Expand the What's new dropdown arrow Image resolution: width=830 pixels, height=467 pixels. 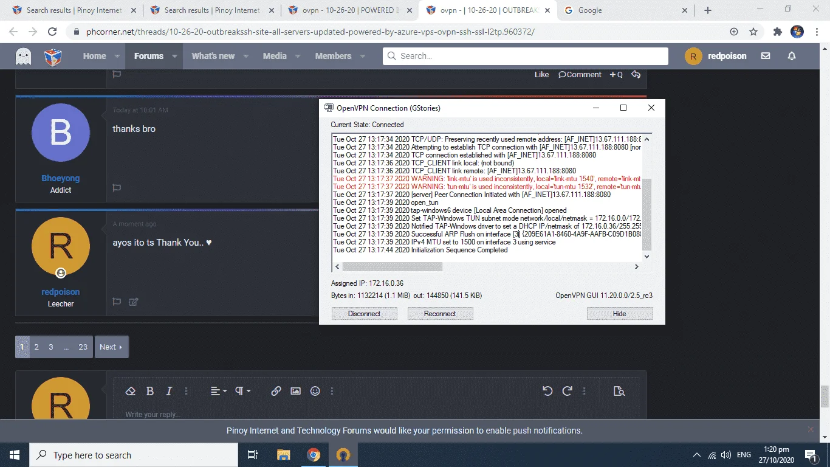(245, 56)
